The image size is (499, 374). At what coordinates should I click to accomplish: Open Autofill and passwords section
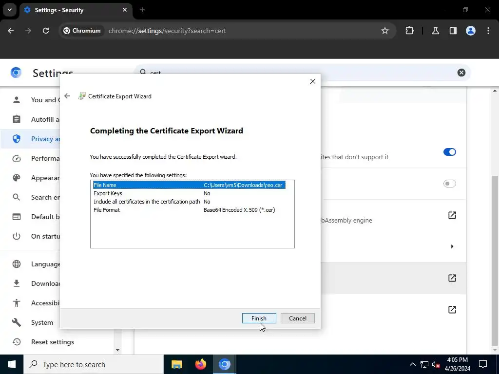tap(30, 119)
